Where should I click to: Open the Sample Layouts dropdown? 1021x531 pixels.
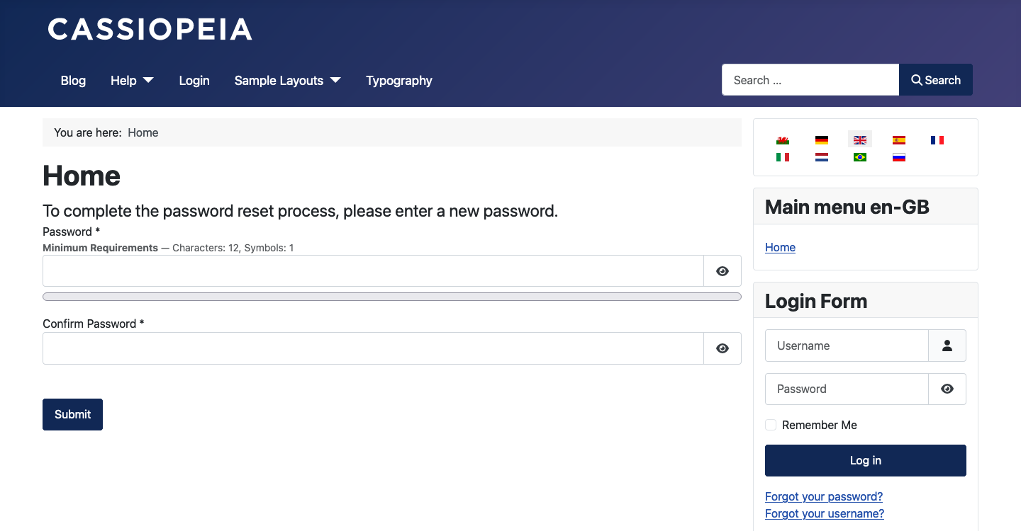(286, 80)
